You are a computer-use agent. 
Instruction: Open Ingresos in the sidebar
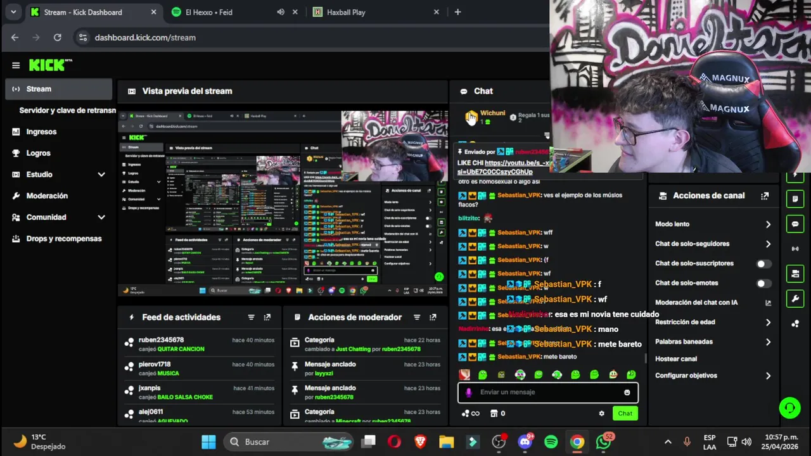pos(41,132)
